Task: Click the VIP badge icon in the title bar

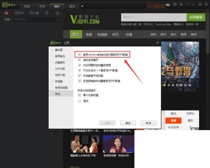Action: 168,5
